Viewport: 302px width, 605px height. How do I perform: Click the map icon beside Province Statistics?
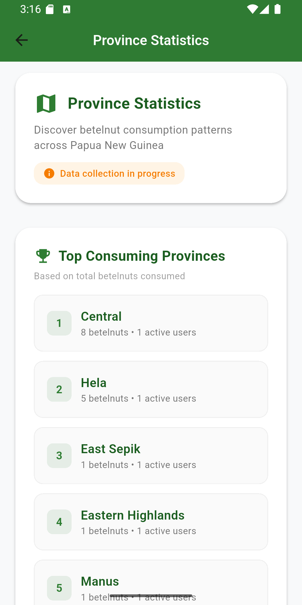(46, 104)
